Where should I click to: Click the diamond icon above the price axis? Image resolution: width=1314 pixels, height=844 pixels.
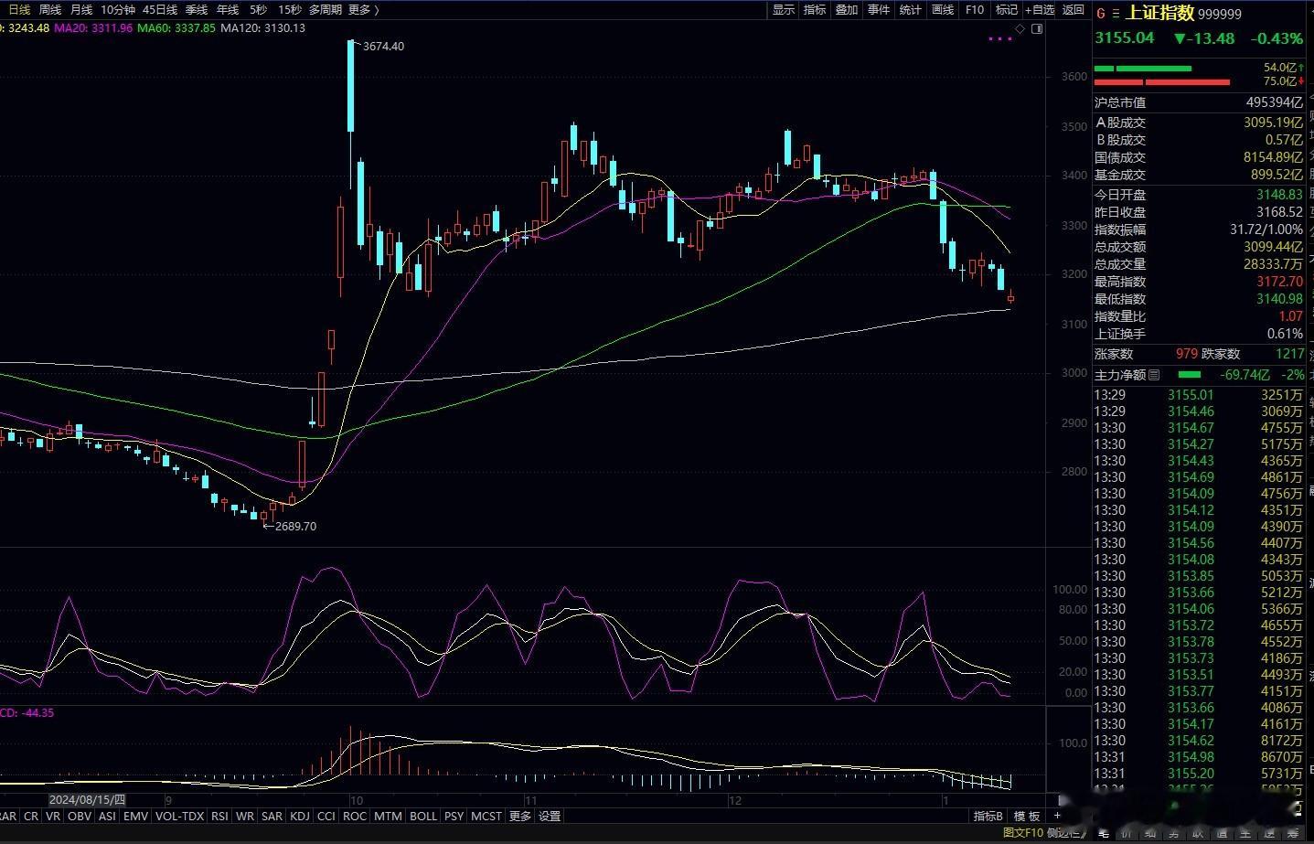(1020, 29)
